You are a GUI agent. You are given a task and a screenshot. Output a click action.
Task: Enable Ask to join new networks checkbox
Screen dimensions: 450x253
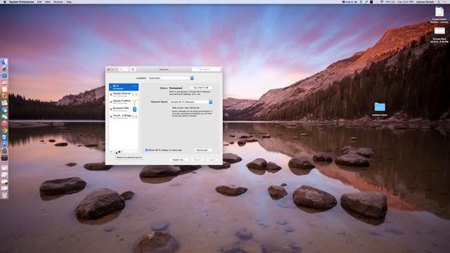tap(170, 108)
